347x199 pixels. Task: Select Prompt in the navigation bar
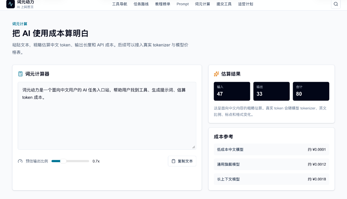pyautogui.click(x=182, y=4)
